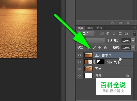The height and width of the screenshot is (101, 137).
Task: Select the layer mask thumbnail of 图片 副本
Action: [100, 62]
